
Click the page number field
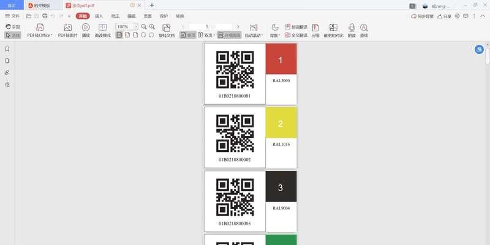pyautogui.click(x=211, y=26)
